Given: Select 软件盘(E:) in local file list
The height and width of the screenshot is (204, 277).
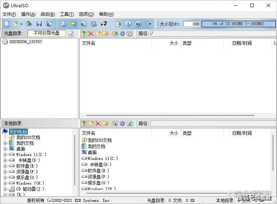Looking at the screenshot, I should pyautogui.click(x=98, y=171).
